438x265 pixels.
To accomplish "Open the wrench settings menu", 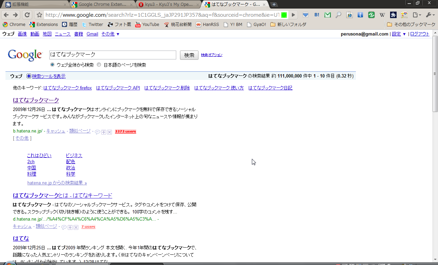I will click(x=429, y=15).
